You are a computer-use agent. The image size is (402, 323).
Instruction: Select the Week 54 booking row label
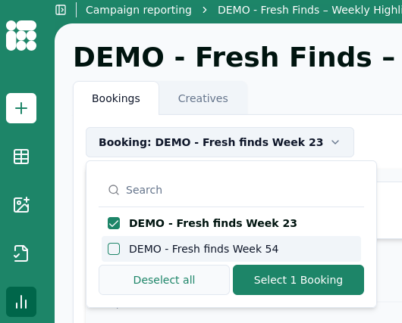[x=203, y=249]
